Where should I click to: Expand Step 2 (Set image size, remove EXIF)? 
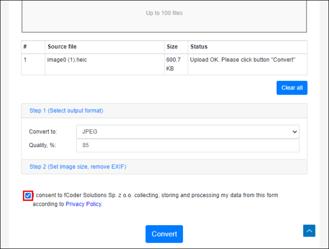[x=78, y=167]
